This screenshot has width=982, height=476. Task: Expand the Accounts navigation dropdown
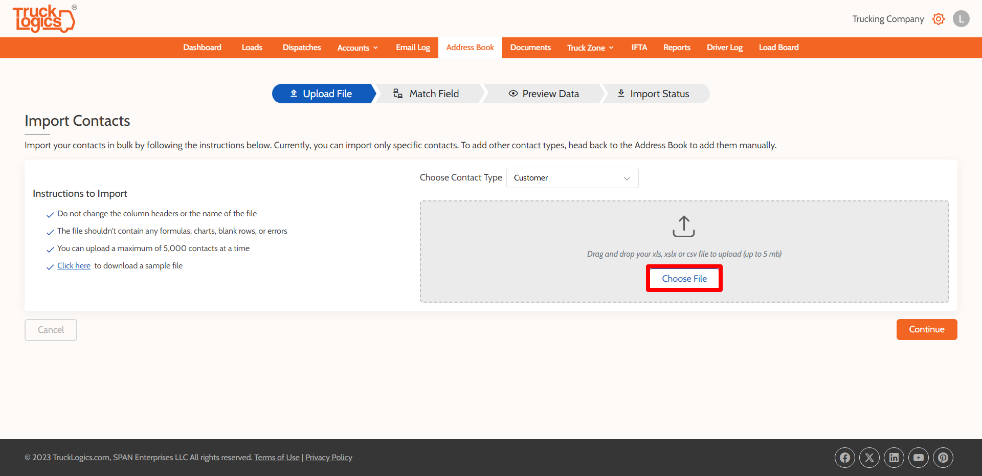point(357,47)
